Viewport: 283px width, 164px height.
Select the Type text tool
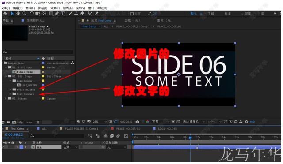(63, 14)
